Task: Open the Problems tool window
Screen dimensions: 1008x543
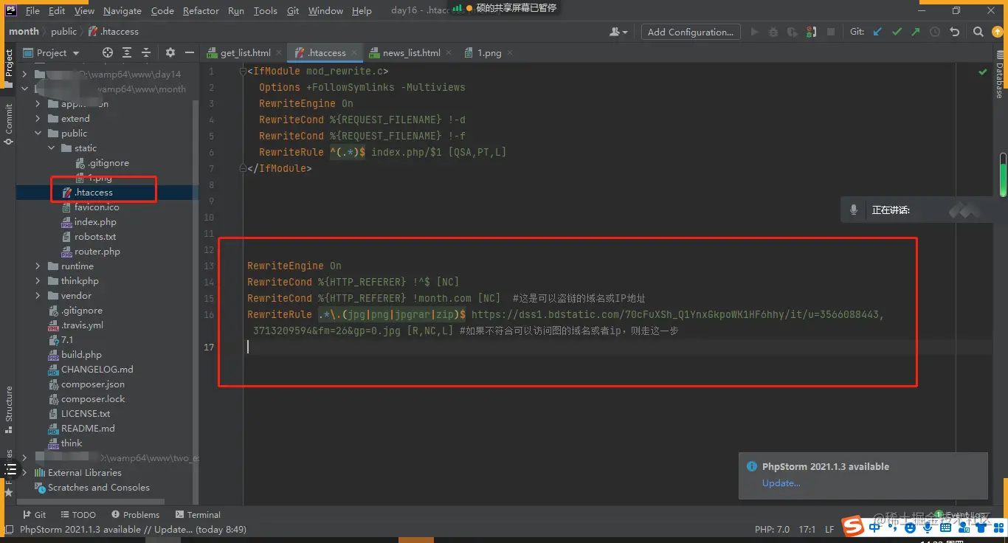Action: [135, 515]
